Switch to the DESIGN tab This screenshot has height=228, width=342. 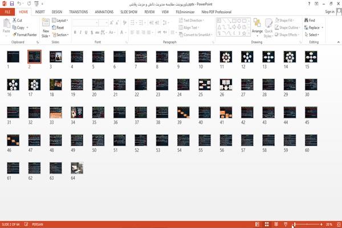[x=57, y=12]
